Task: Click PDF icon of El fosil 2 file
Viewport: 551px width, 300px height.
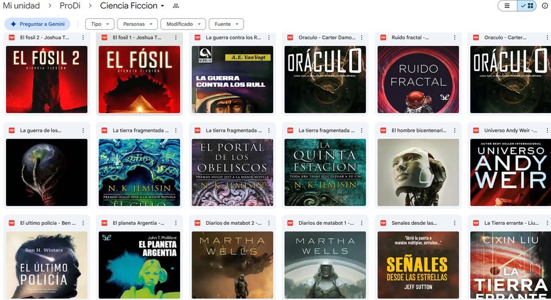Action: pyautogui.click(x=12, y=37)
